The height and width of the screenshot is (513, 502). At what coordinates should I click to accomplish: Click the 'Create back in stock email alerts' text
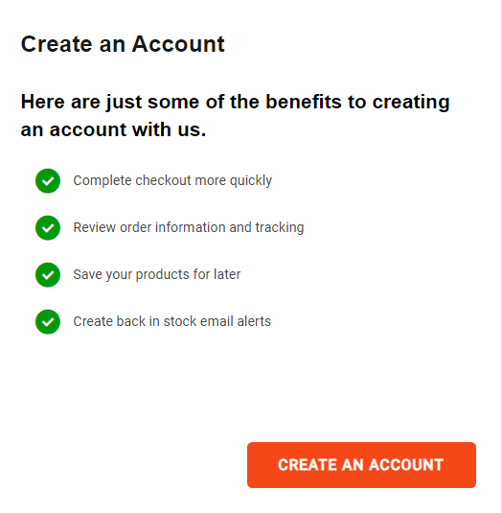(172, 321)
